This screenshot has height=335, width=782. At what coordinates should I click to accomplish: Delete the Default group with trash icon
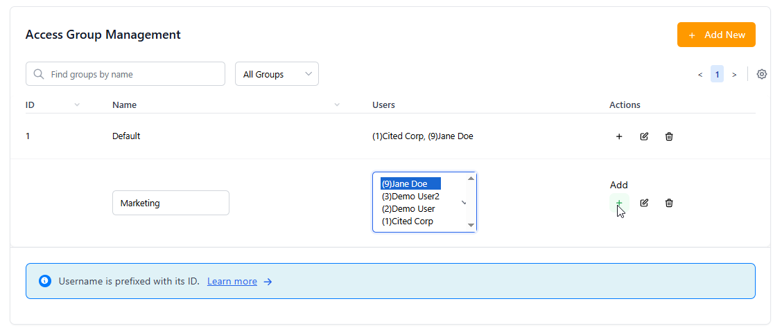tap(669, 136)
